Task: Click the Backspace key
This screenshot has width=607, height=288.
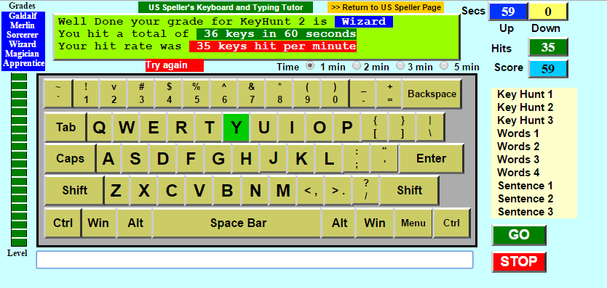Action: pyautogui.click(x=432, y=94)
